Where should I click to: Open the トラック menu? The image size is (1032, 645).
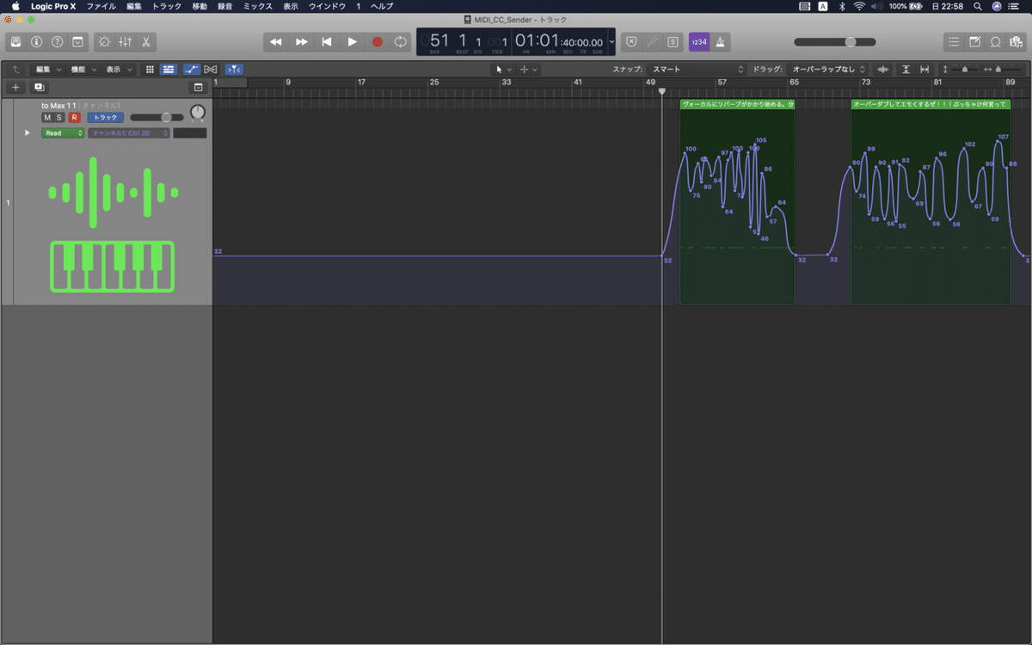167,6
